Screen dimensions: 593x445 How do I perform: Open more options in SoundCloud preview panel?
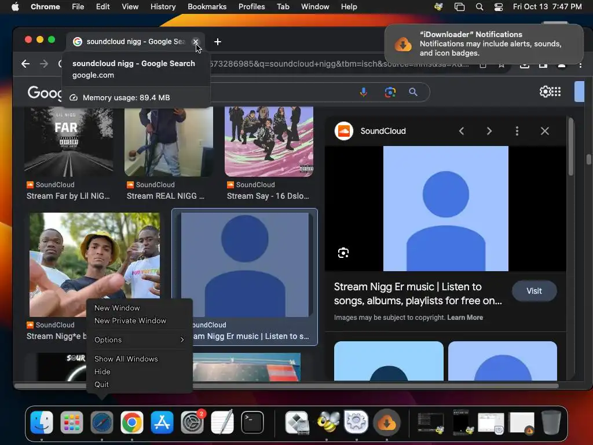[517, 131]
